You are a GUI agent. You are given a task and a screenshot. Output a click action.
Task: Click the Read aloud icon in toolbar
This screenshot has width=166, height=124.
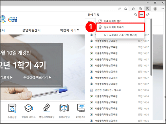[120, 9]
